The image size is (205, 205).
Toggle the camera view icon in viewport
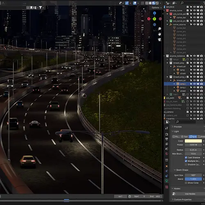[x=159, y=40]
